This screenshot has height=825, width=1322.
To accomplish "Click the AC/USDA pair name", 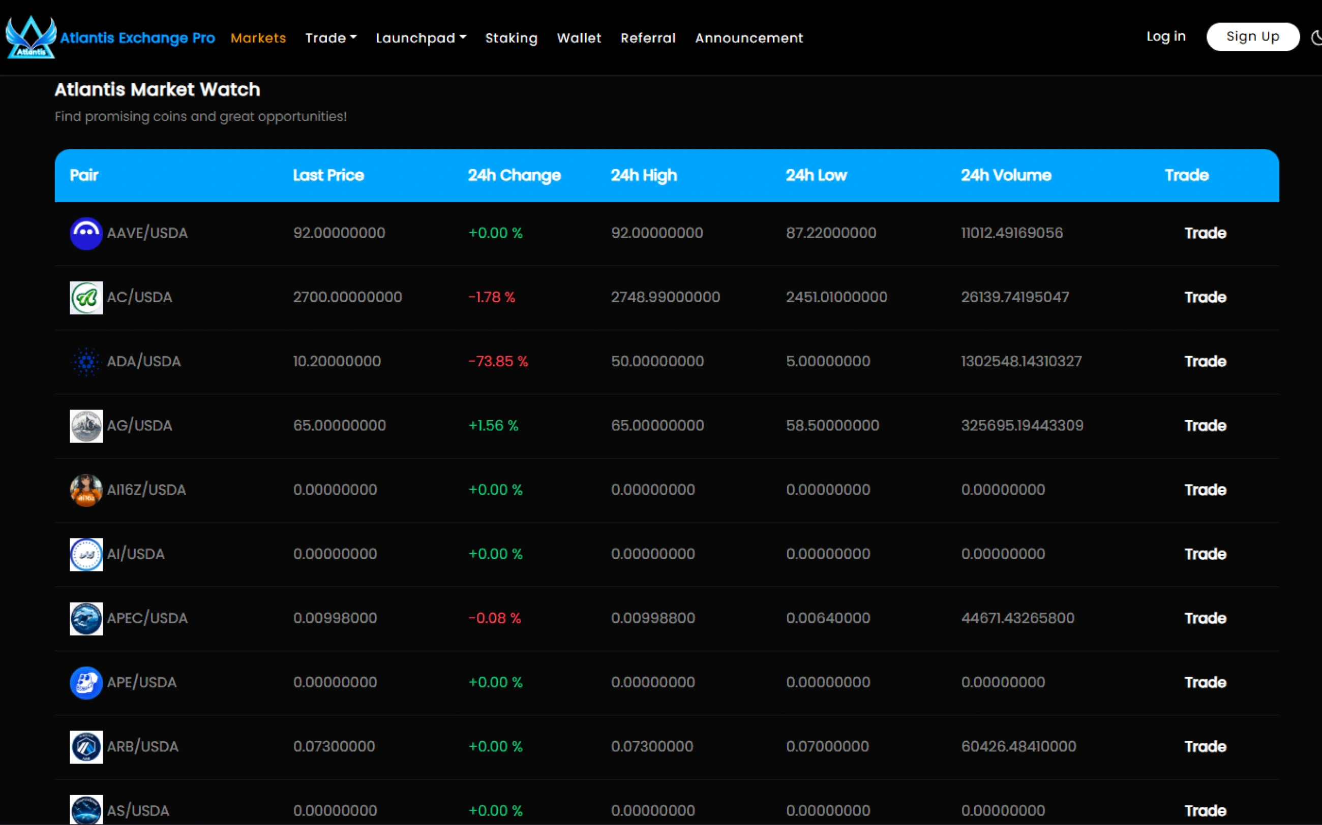I will tap(139, 297).
